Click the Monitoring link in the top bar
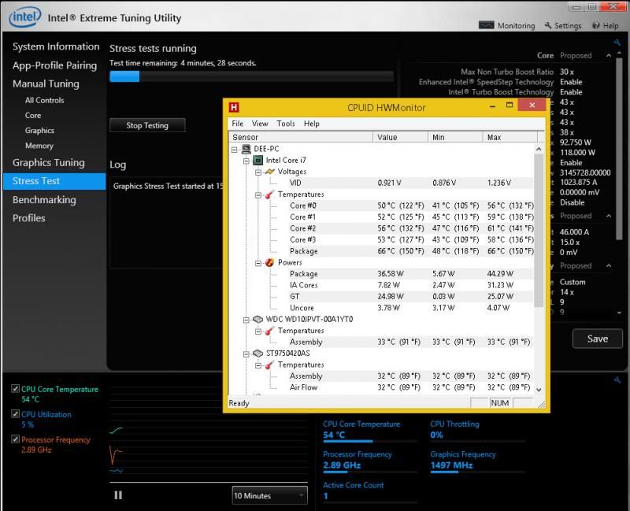 [x=516, y=25]
